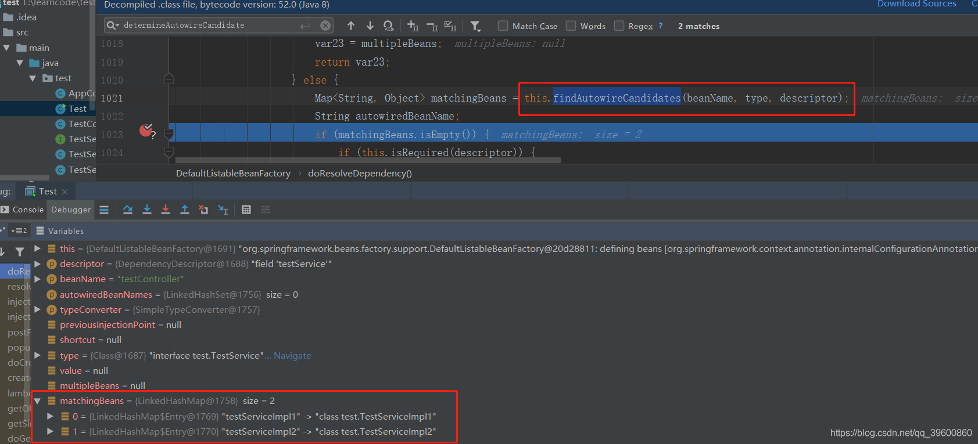Clear the search field text
The height and width of the screenshot is (444, 978).
coord(325,26)
